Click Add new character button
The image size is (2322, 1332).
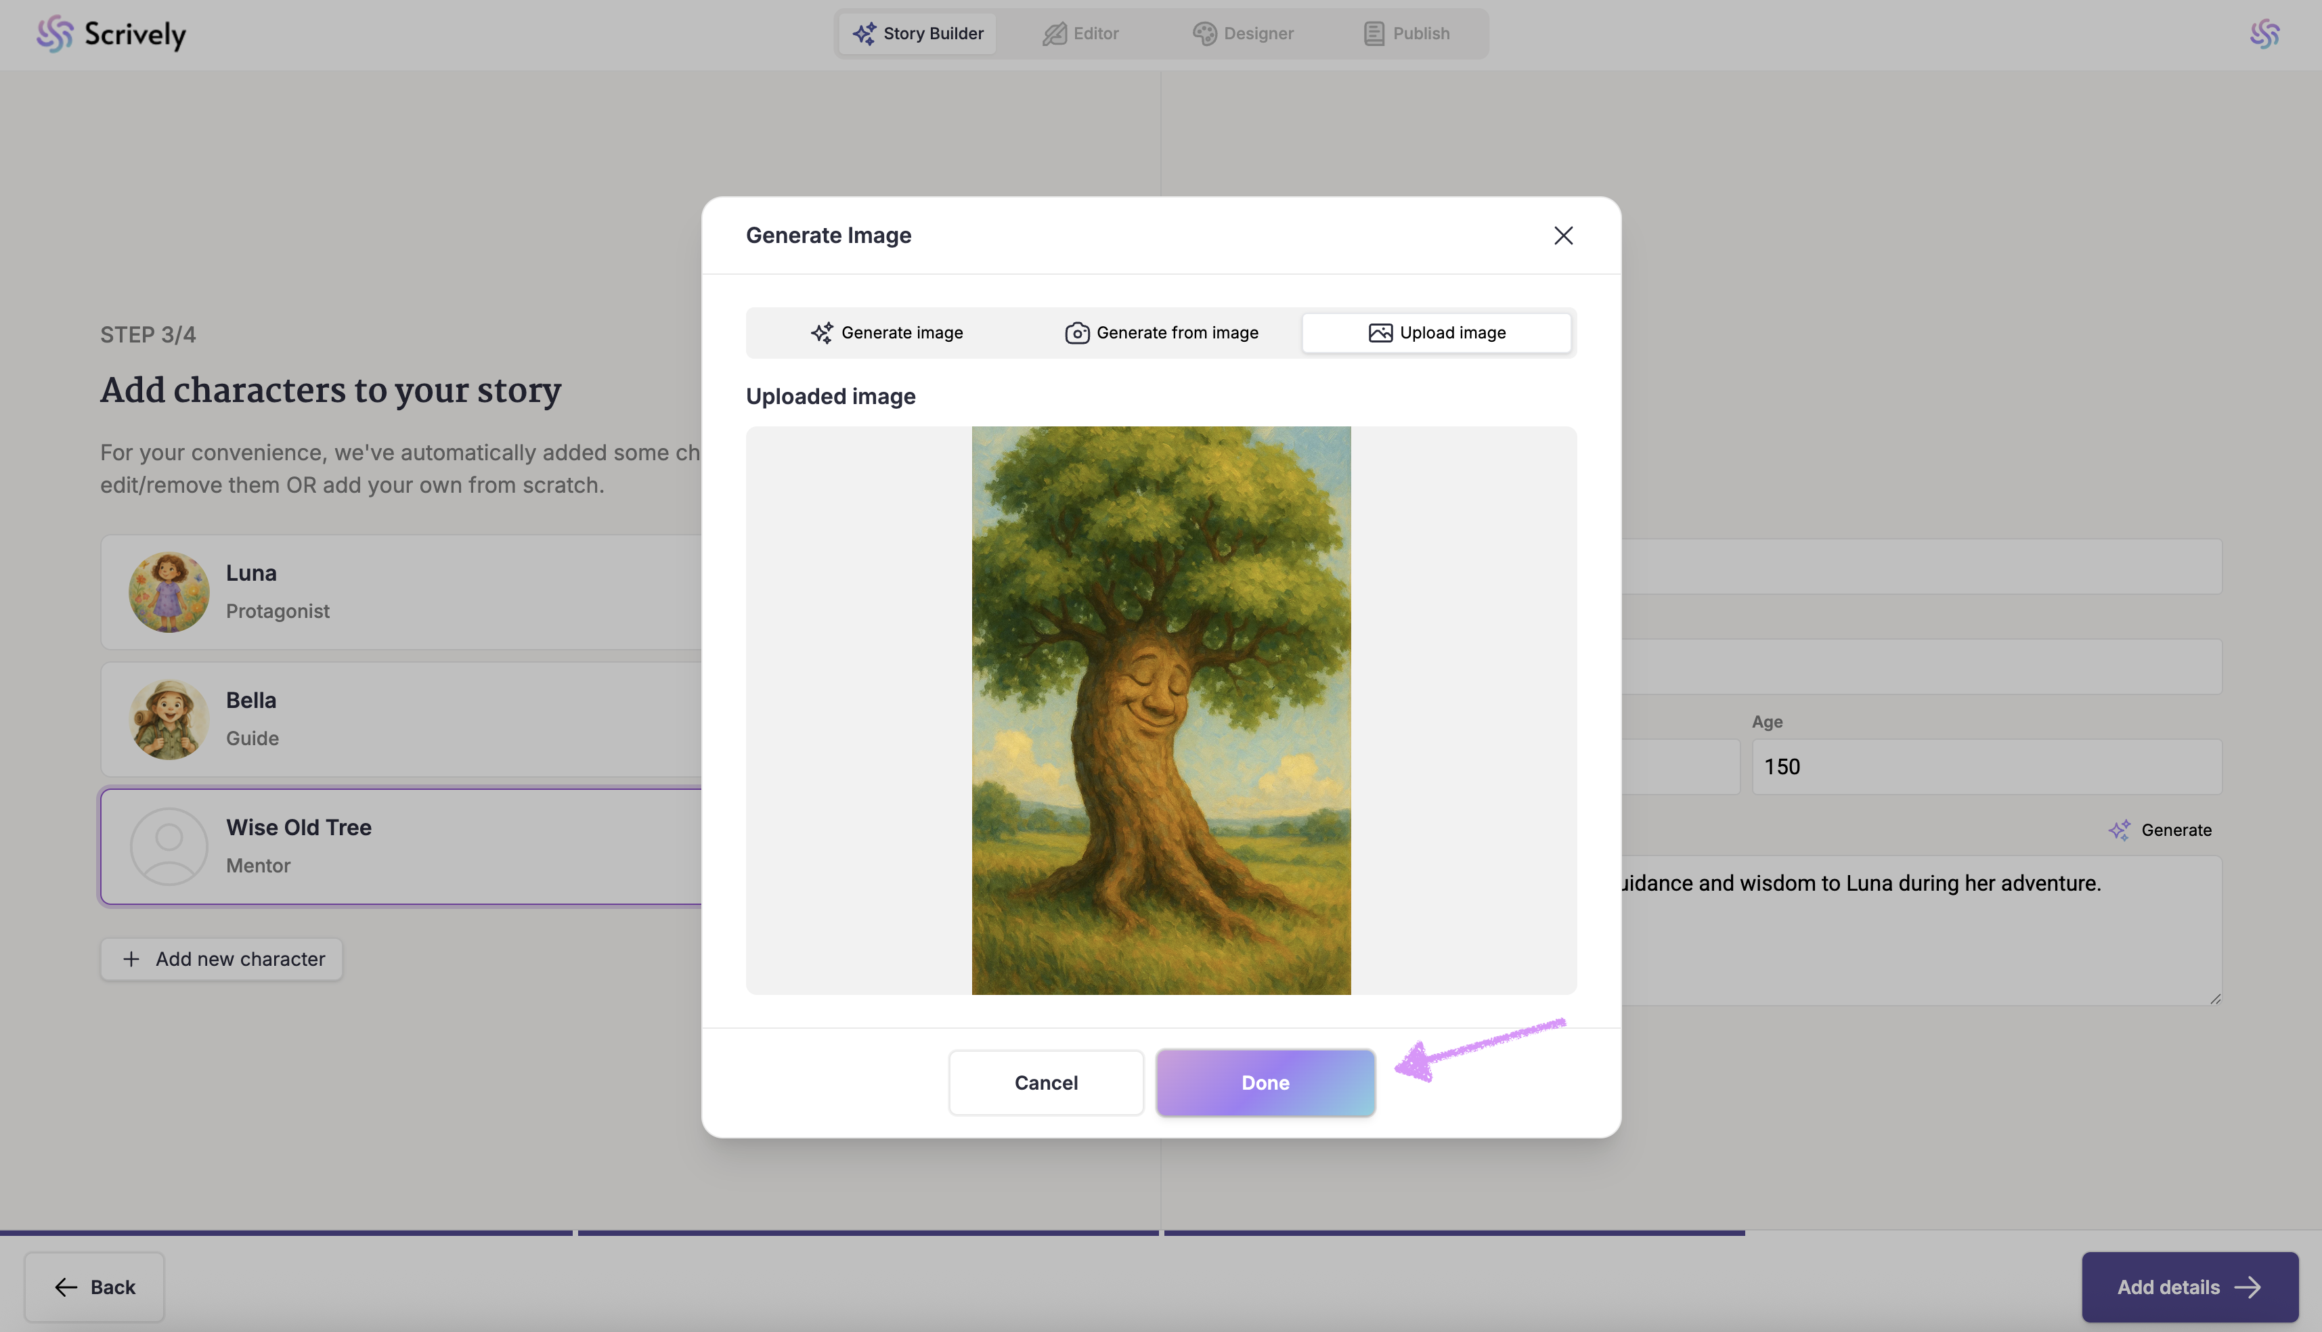221,959
